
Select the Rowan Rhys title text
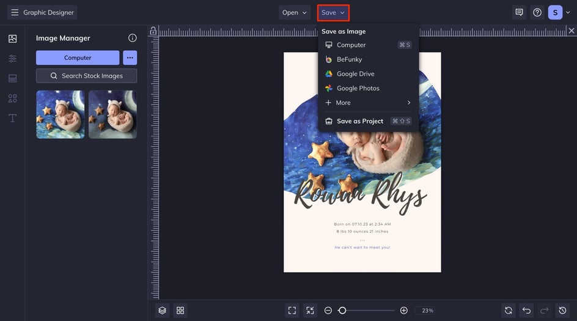pyautogui.click(x=361, y=193)
